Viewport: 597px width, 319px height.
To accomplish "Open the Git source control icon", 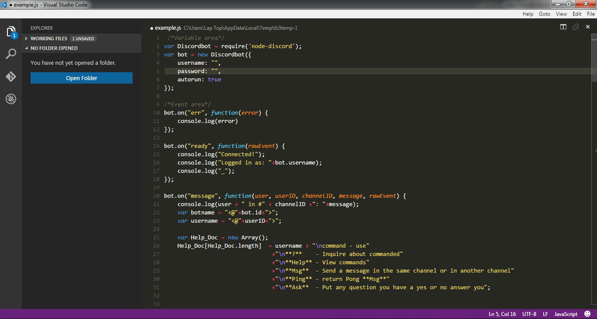I will (11, 77).
